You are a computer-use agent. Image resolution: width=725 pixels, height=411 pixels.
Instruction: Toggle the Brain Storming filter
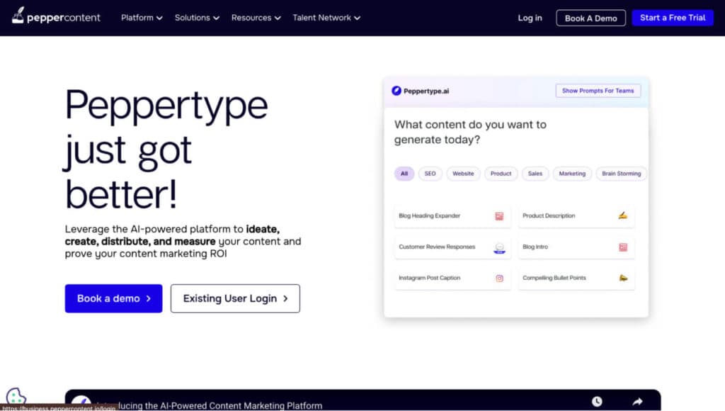pos(621,173)
